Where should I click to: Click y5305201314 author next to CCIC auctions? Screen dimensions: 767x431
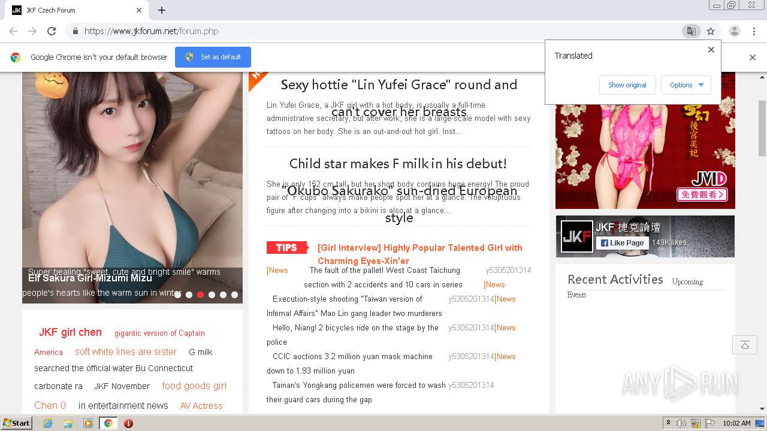[471, 356]
